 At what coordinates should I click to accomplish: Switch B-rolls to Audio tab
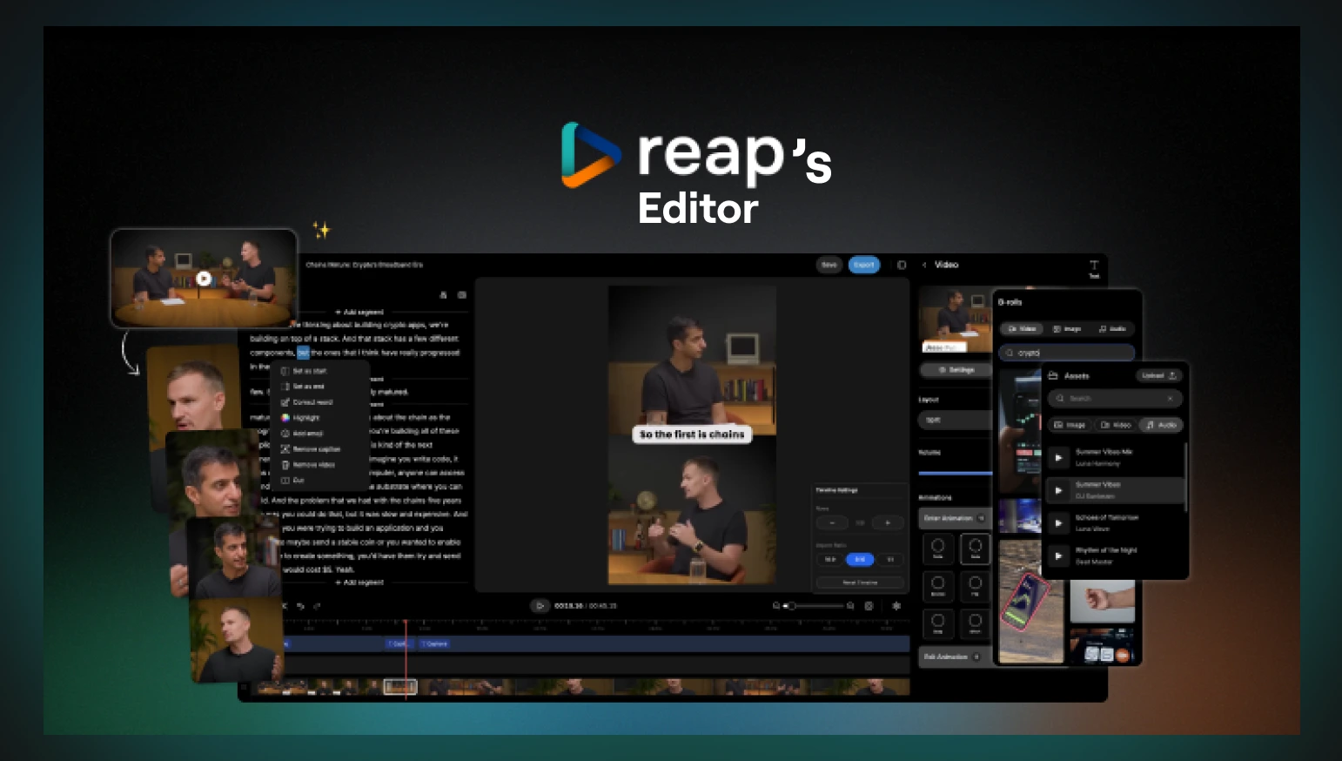tap(1112, 329)
